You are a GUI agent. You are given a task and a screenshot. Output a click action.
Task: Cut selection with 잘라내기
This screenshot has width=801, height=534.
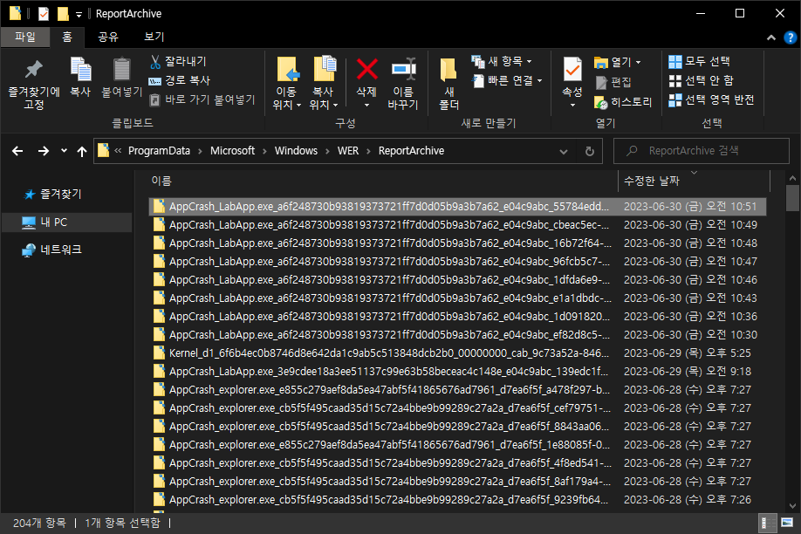179,62
